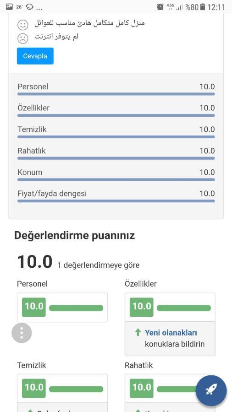Image resolution: width=232 pixels, height=412 pixels.
Task: Open the picture notification icon in status bar
Action: 9,7
